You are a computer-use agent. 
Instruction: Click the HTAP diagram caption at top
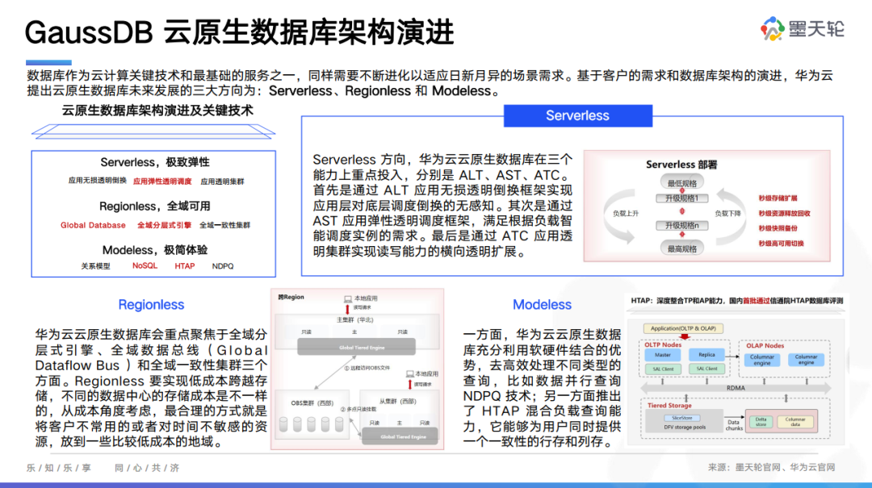point(737,301)
